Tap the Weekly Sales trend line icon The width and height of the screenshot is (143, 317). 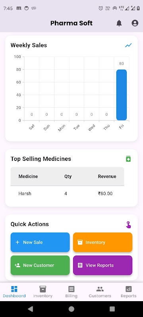[128, 45]
